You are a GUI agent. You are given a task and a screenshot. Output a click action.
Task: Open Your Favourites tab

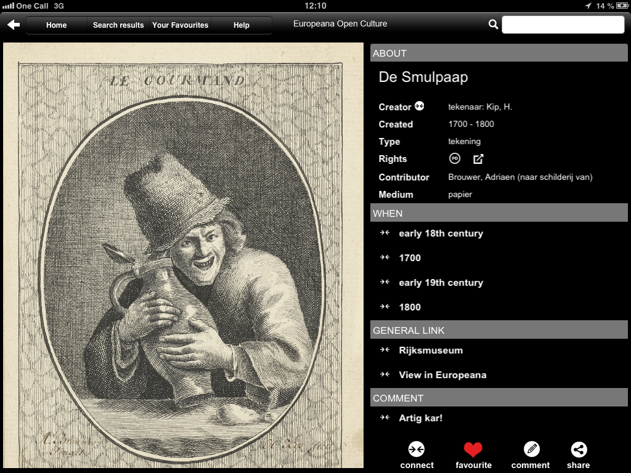[180, 25]
